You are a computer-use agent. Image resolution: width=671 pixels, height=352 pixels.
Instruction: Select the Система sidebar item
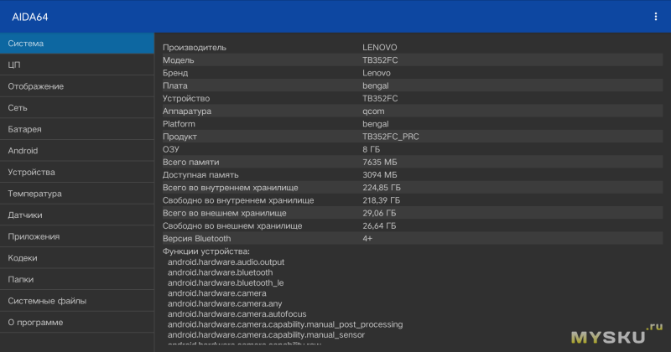coord(77,44)
